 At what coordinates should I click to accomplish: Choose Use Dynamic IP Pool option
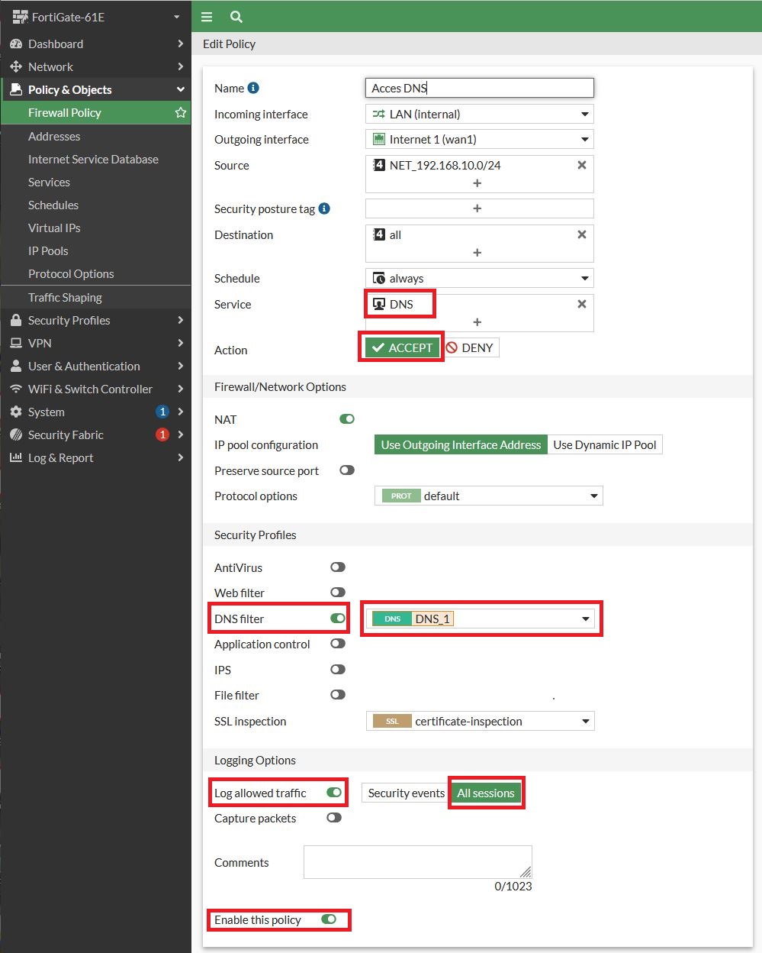[605, 444]
